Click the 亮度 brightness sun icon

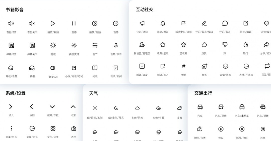pos(53,46)
